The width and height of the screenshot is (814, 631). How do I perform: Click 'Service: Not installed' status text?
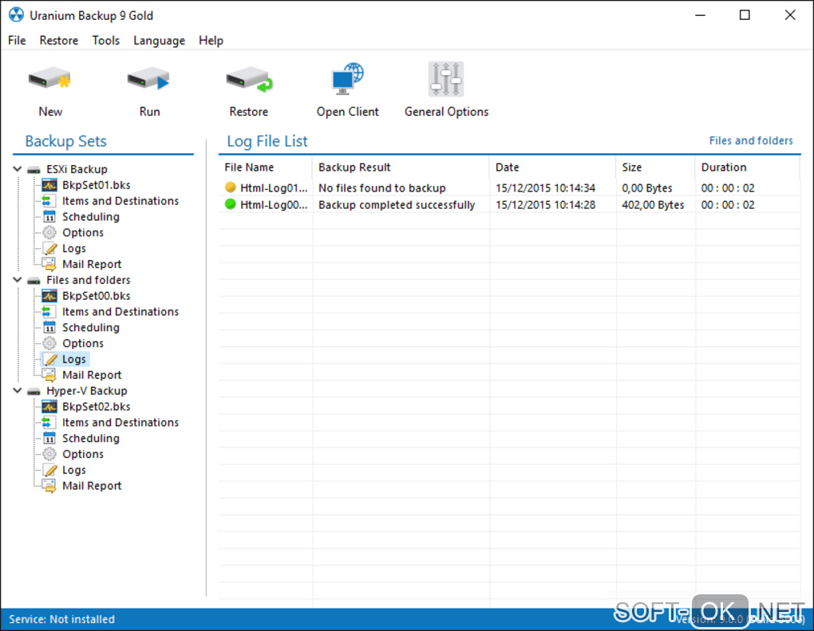(x=61, y=619)
